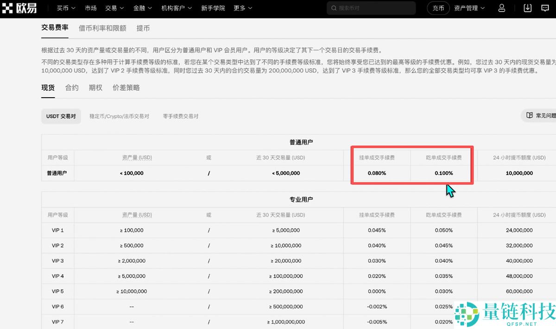Image resolution: width=556 pixels, height=329 pixels.
Task: Open the chat support icon
Action: coord(545,8)
